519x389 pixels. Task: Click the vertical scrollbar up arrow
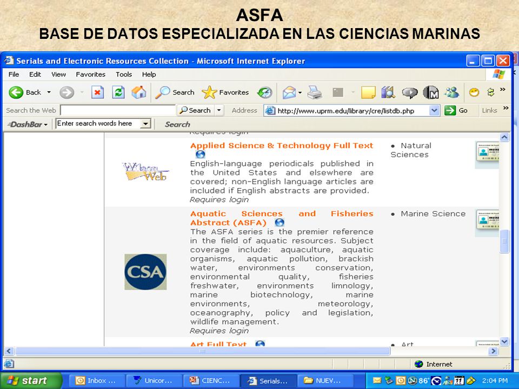pyautogui.click(x=504, y=137)
